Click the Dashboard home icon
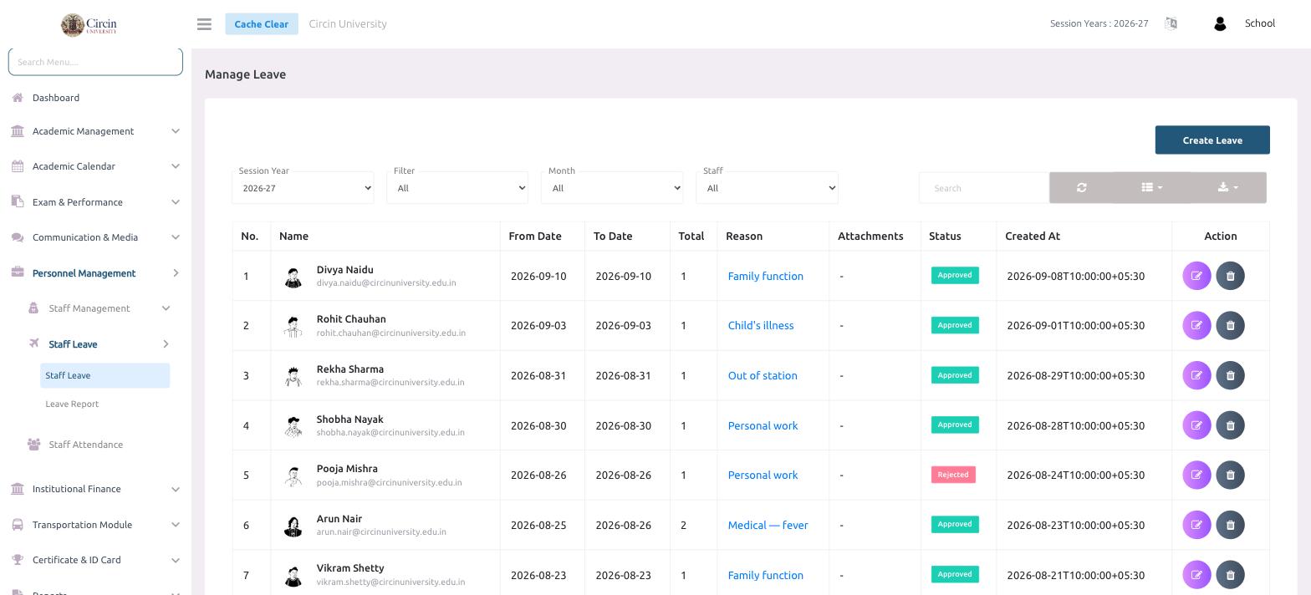The width and height of the screenshot is (1311, 595). (x=18, y=98)
